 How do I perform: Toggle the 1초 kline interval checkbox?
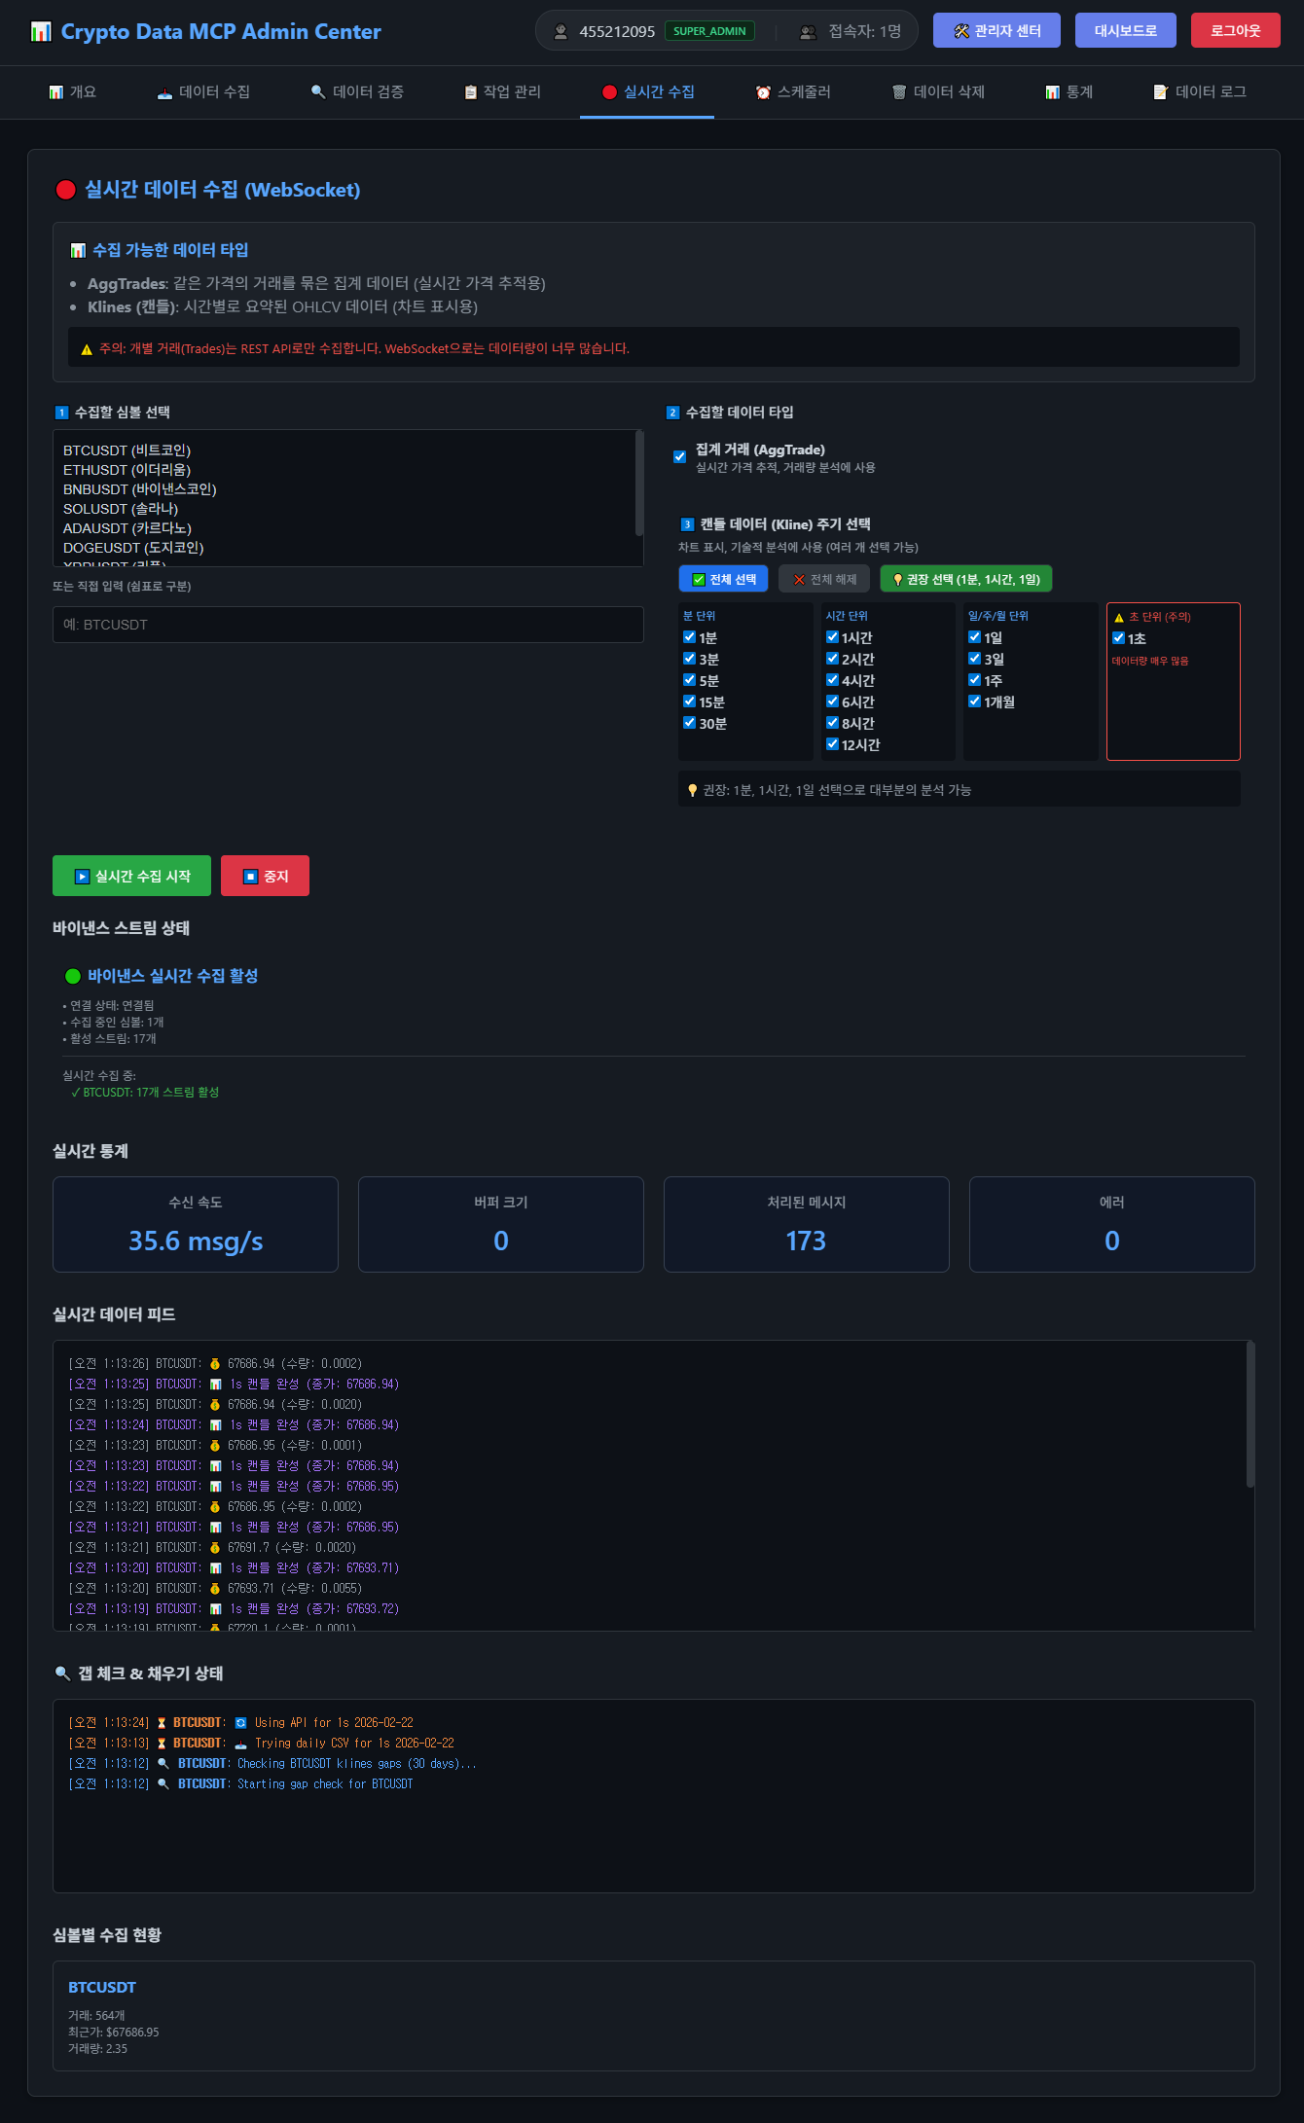pos(1118,638)
